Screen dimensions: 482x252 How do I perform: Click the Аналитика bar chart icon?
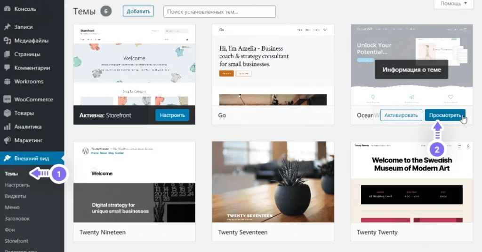click(7, 127)
